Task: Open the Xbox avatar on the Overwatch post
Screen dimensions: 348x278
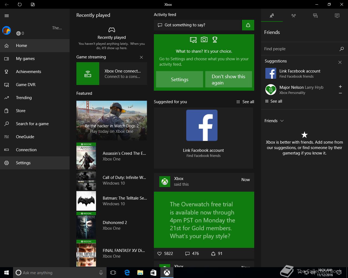Action: tap(165, 182)
